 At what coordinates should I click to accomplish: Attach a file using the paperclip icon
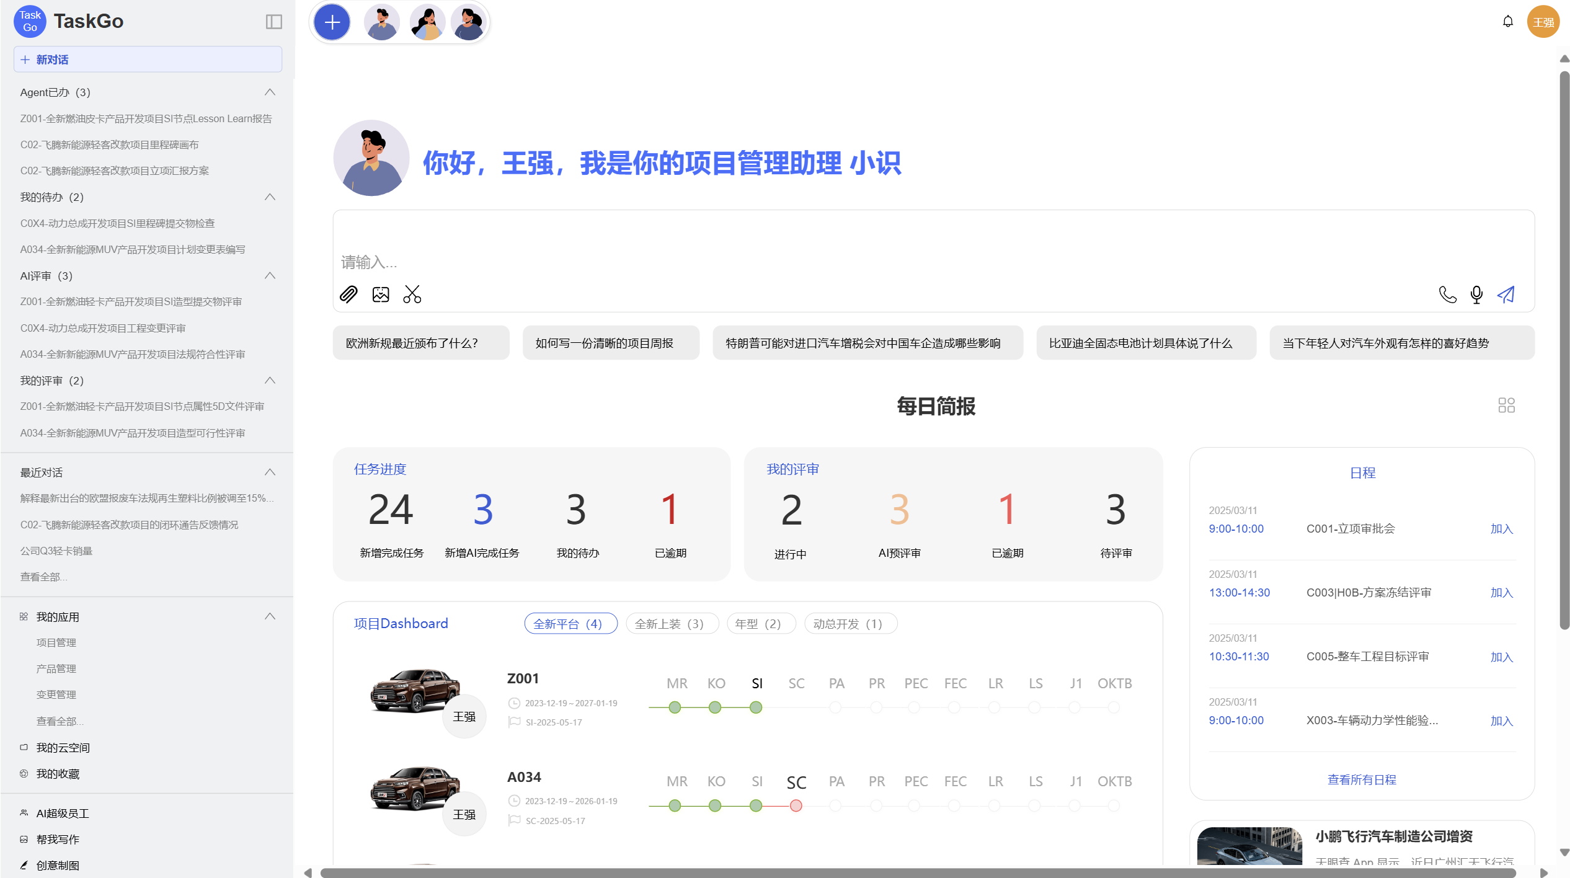349,295
